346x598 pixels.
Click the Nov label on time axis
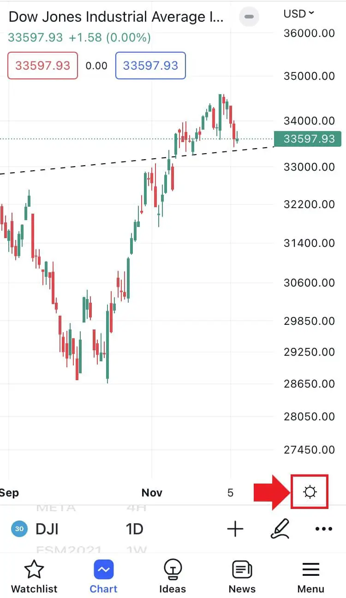(152, 493)
